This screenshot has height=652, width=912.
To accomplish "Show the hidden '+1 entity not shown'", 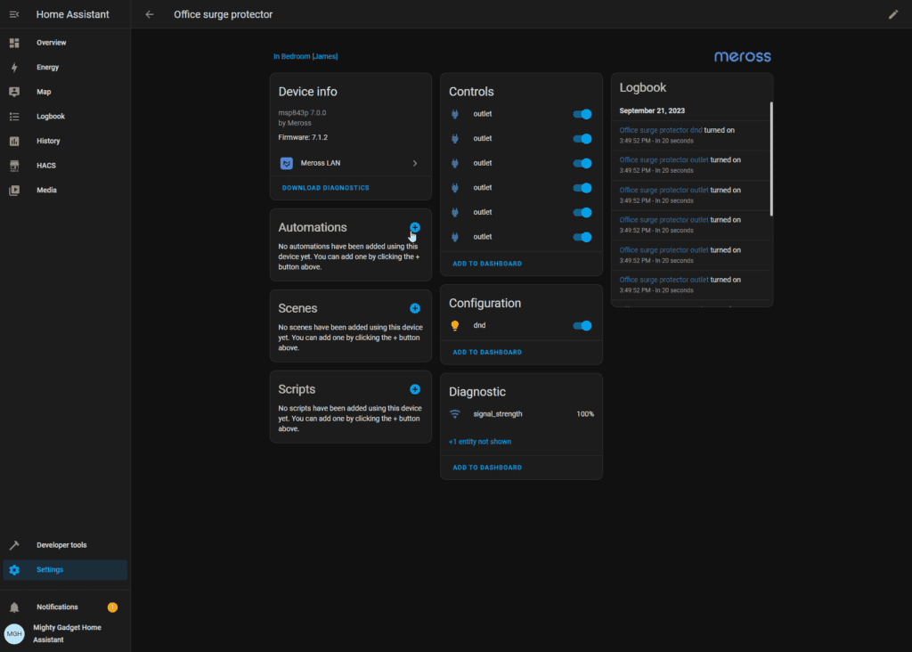I will coord(480,442).
